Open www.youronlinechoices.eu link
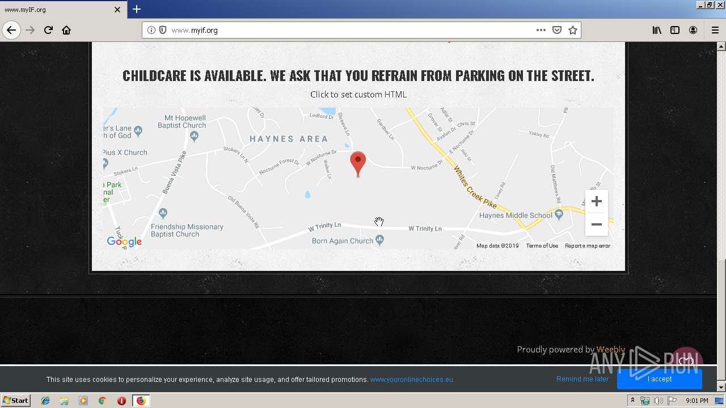Viewport: 726px width, 408px height. coord(412,380)
